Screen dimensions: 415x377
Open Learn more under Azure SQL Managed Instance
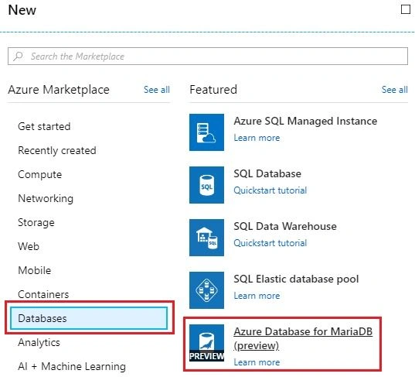[x=257, y=138]
